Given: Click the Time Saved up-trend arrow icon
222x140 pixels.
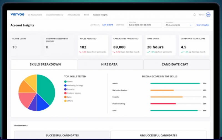Looking at the screenshot, I should click(x=148, y=52).
